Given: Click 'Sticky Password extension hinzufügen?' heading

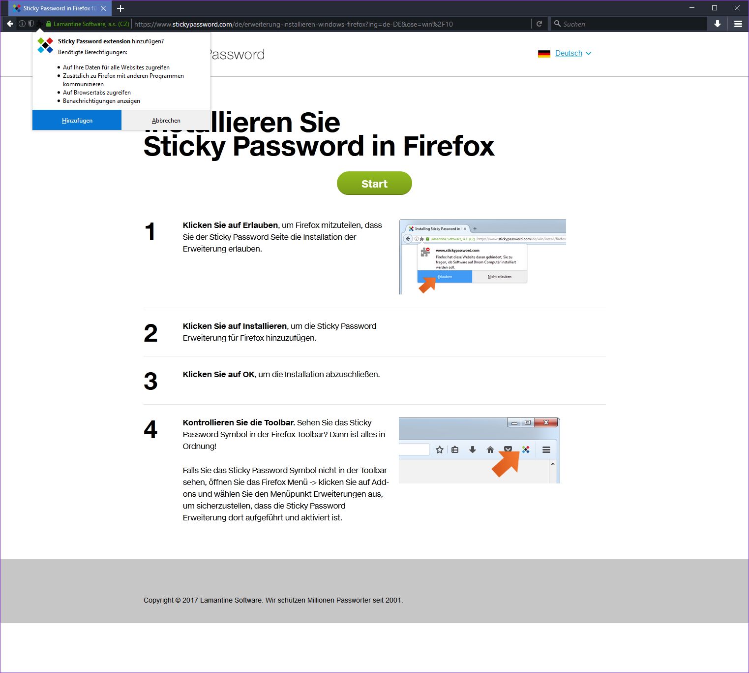Looking at the screenshot, I should pos(111,41).
